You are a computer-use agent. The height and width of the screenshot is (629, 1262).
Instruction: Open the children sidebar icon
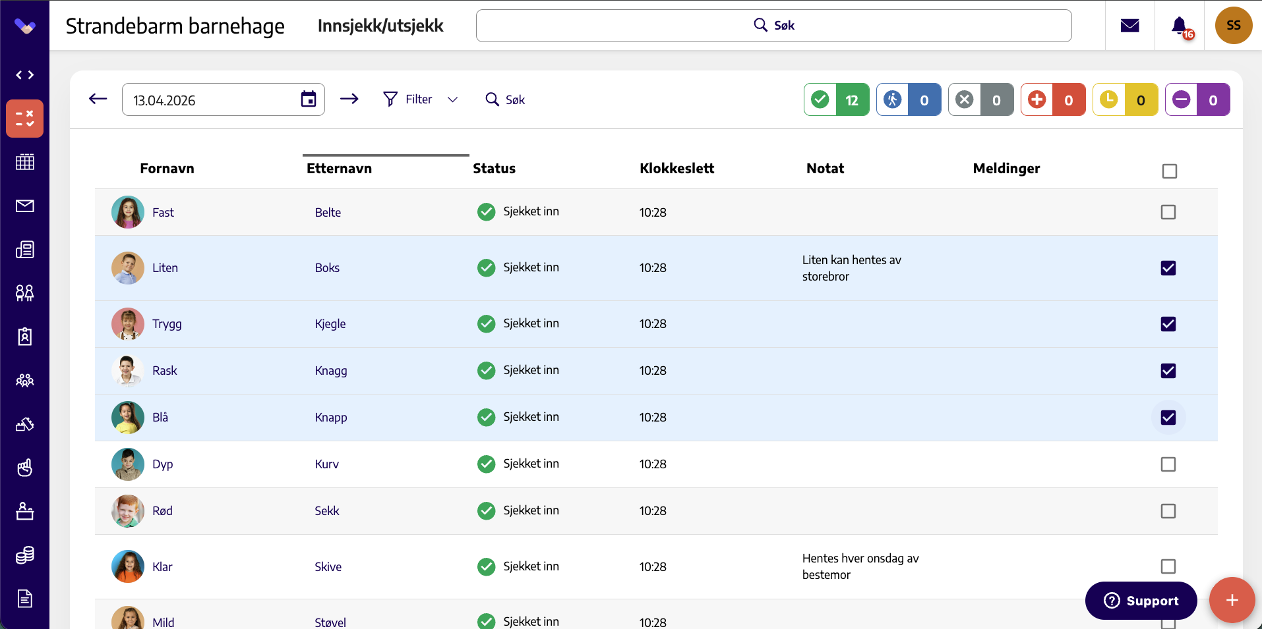pyautogui.click(x=24, y=293)
